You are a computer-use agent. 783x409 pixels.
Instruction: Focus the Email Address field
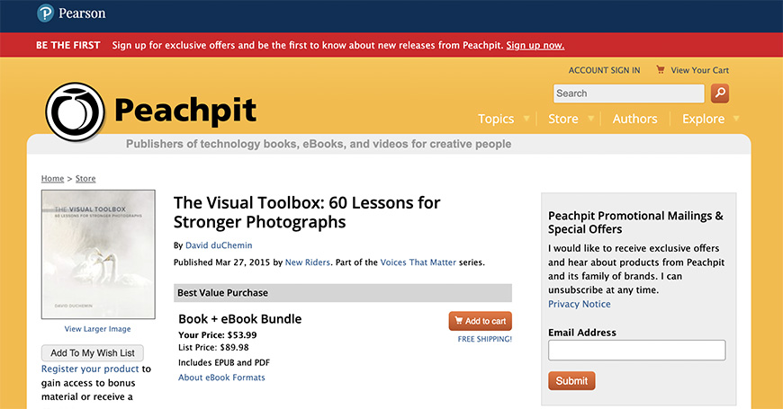636,351
